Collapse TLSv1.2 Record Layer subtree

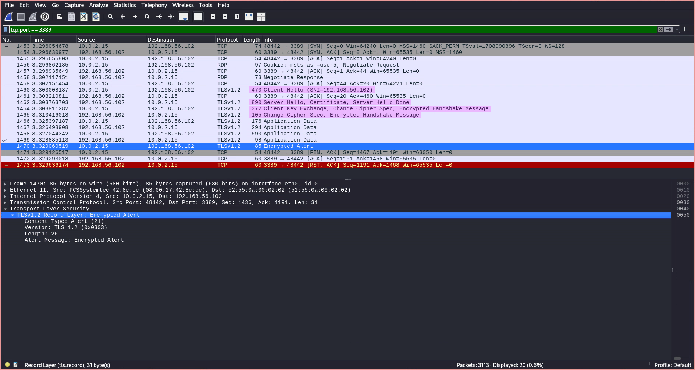(x=13, y=215)
